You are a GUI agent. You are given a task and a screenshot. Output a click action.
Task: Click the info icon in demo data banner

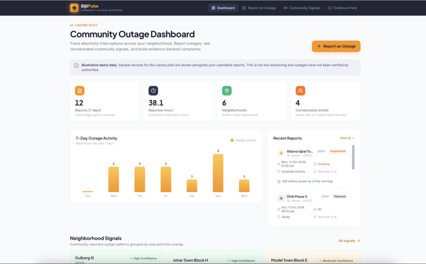(x=76, y=65)
